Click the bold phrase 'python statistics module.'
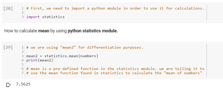223x92 pixels. [93, 31]
